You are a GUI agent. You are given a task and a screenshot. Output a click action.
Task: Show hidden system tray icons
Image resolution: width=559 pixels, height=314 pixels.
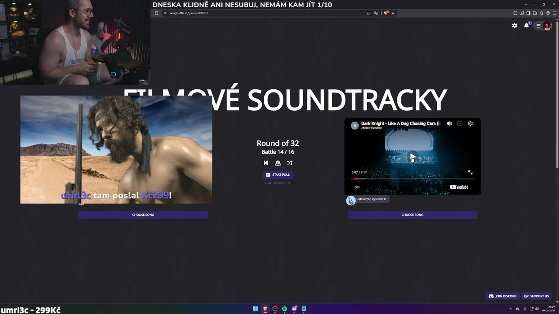(x=511, y=309)
